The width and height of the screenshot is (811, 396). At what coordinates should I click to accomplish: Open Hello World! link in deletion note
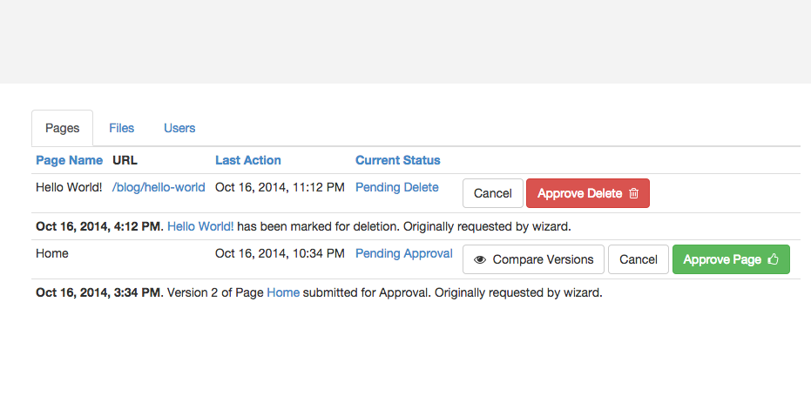(x=200, y=226)
